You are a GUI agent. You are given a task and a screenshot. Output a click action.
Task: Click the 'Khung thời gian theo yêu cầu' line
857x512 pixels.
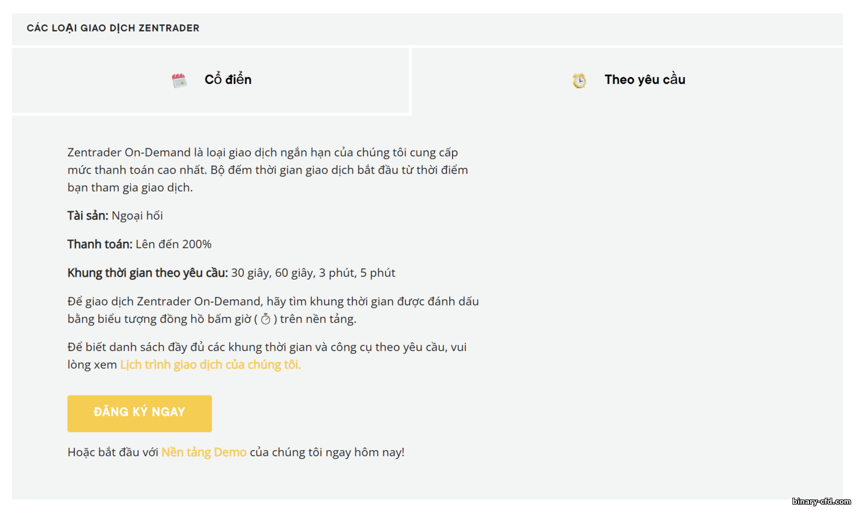point(231,273)
